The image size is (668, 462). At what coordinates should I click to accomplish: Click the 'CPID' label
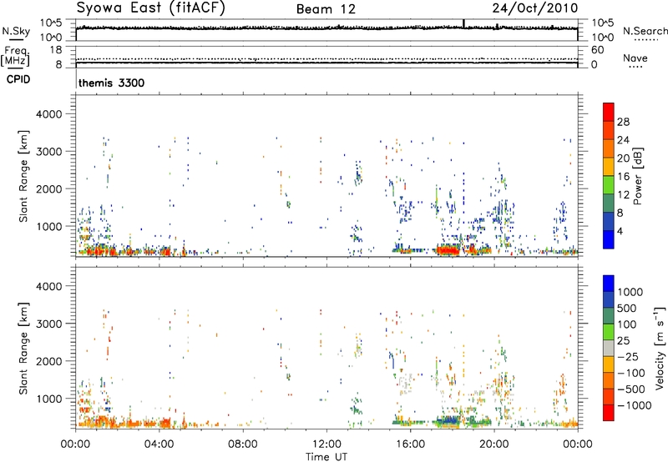(18, 79)
